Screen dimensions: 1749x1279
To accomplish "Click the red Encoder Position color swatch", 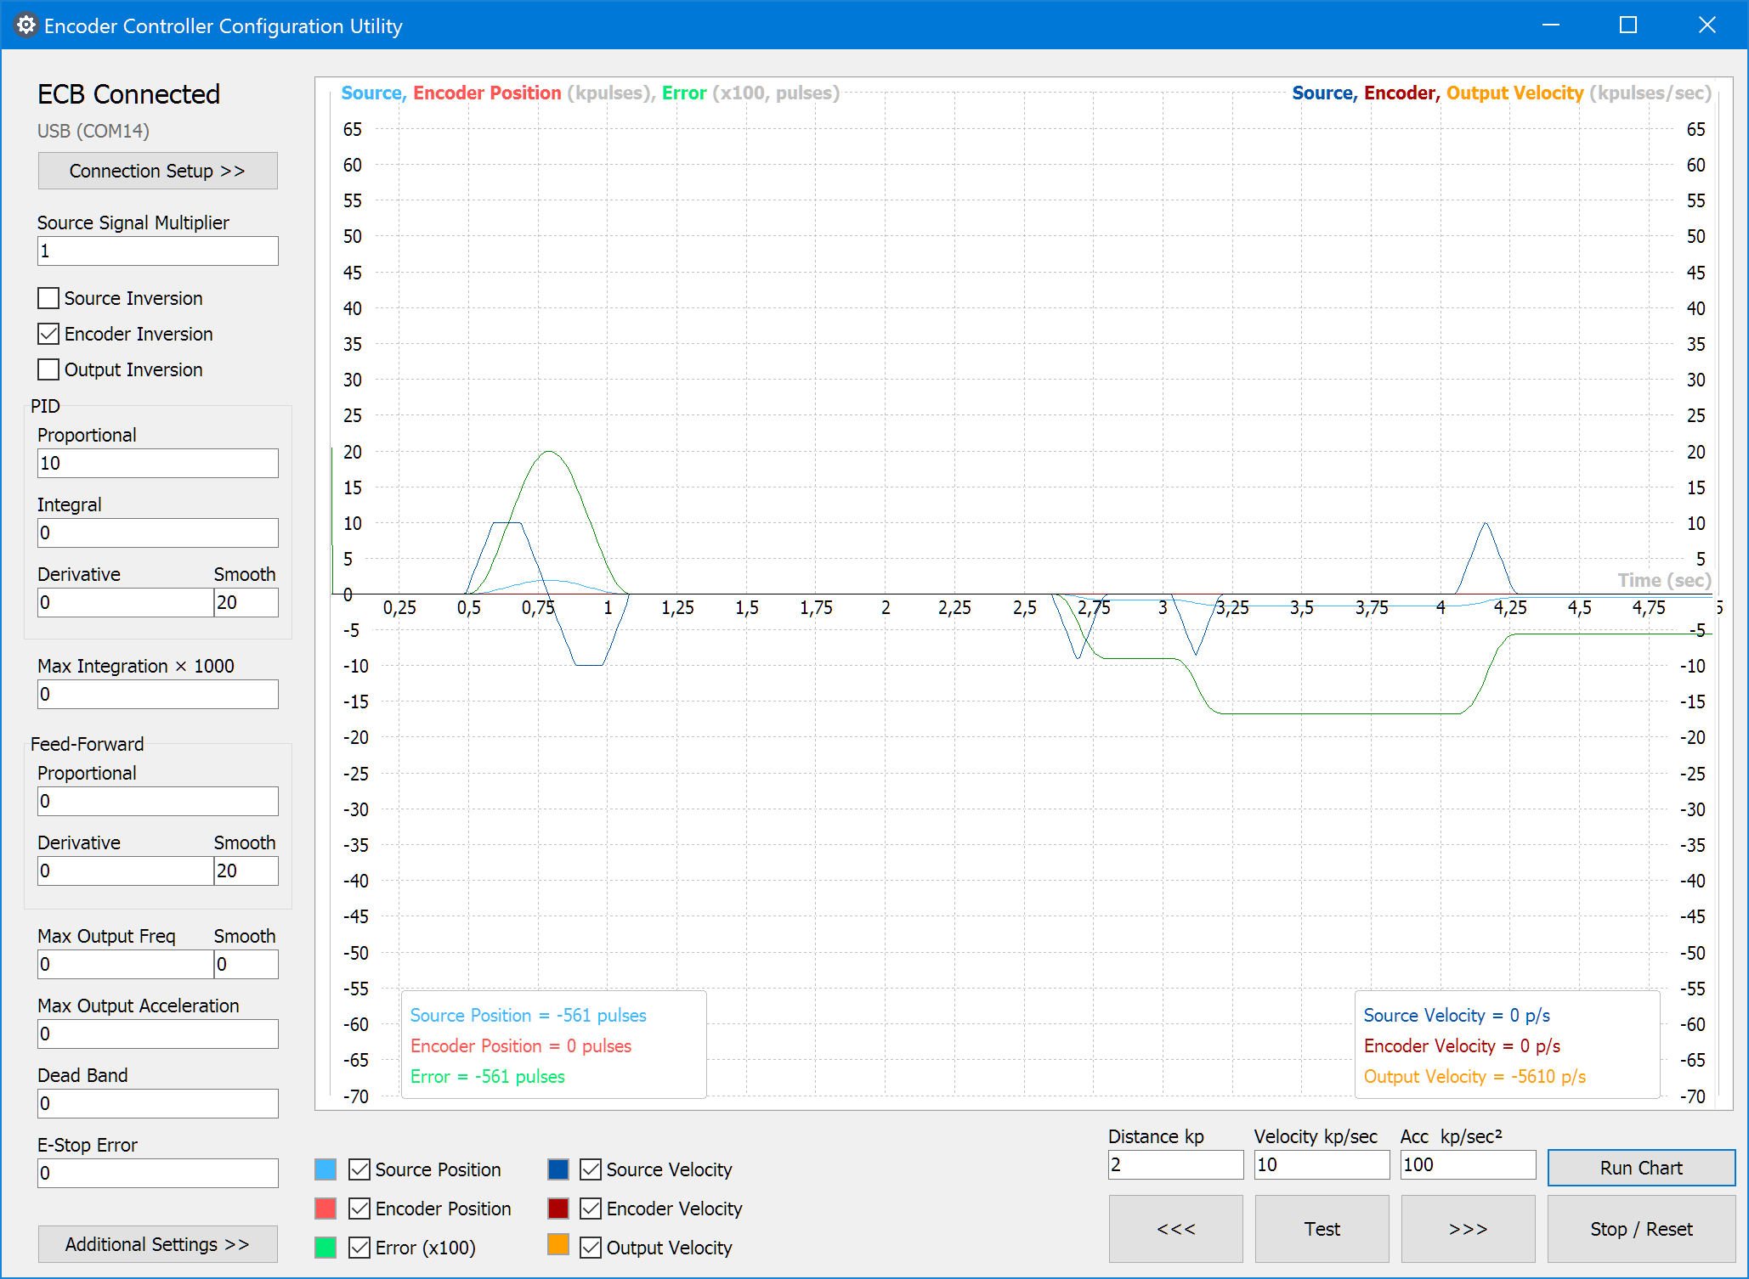I will coord(325,1209).
